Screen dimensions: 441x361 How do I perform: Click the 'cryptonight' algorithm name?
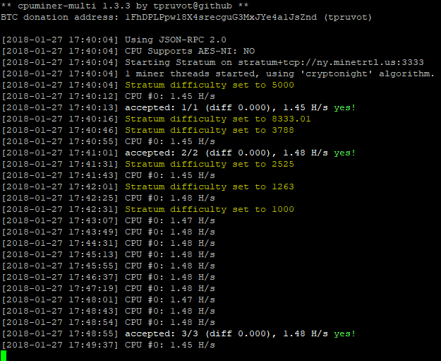click(x=337, y=73)
